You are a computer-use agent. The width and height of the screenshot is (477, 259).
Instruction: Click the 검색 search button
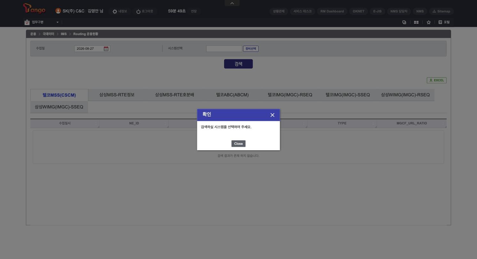(x=238, y=64)
